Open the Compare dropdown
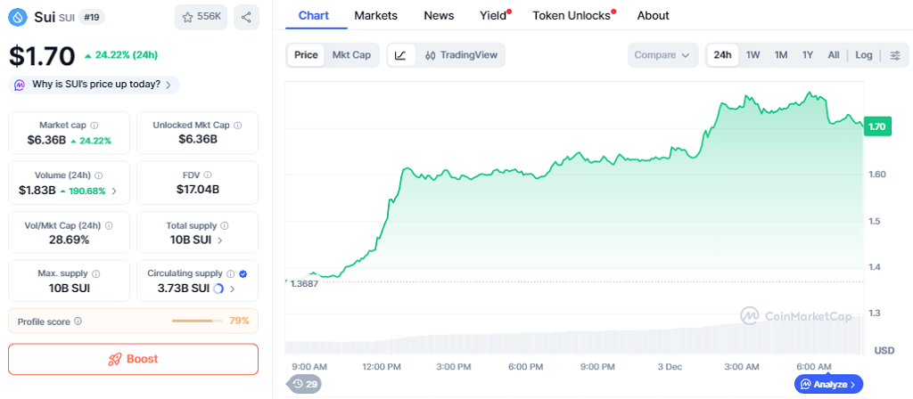This screenshot has height=399, width=913. pyautogui.click(x=662, y=55)
